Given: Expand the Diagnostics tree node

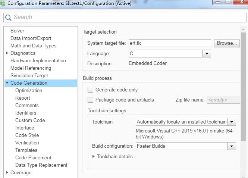Looking at the screenshot, I should coord(7,53).
